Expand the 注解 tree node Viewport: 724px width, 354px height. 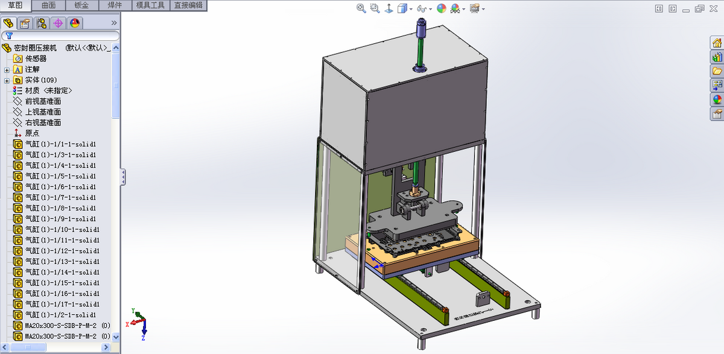[x=7, y=69]
